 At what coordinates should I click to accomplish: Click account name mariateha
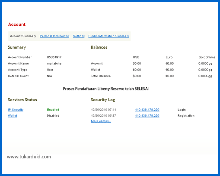coord(54,63)
